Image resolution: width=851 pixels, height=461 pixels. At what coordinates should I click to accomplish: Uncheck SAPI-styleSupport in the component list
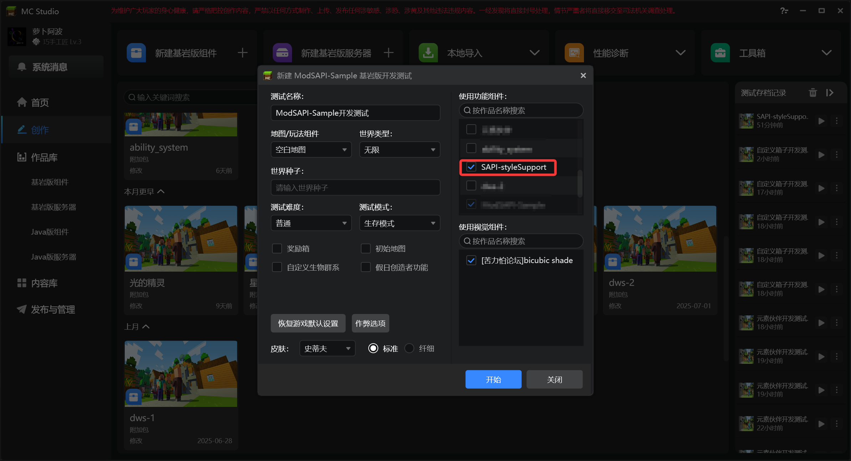point(471,167)
